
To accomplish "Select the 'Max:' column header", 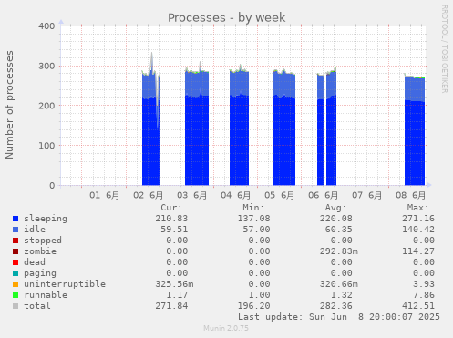I will pos(417,208).
